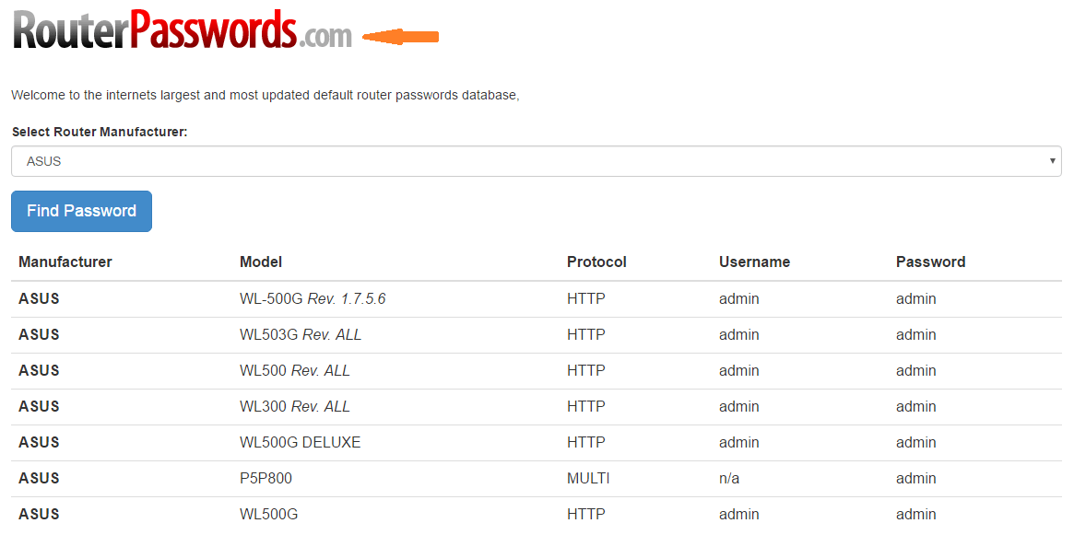Click the Manufacturer column header
Screen dimensions: 1074x535
[65, 262]
